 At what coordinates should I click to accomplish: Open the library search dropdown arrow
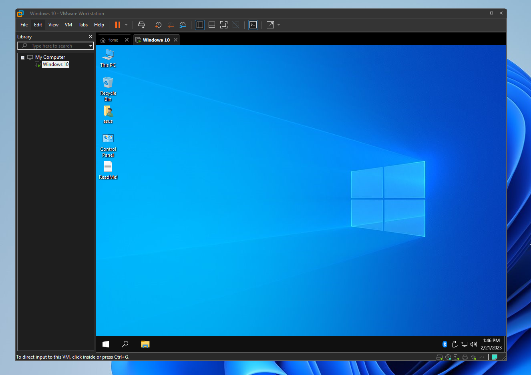(91, 46)
